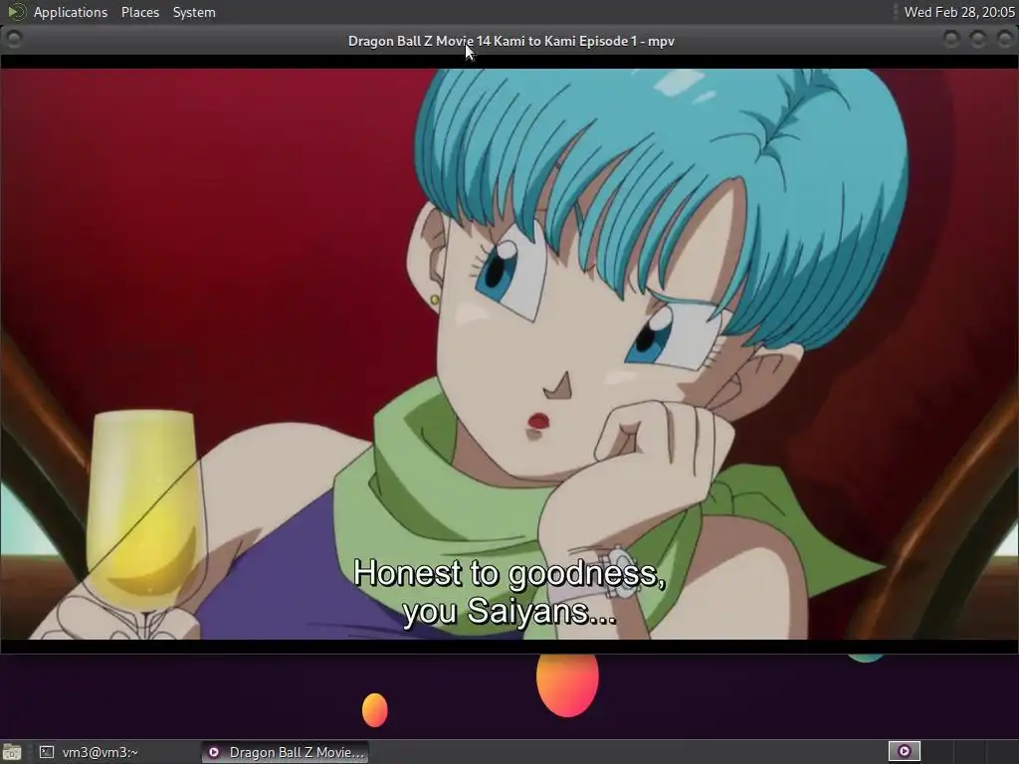The image size is (1019, 764).
Task: Click the mpv window menu button at title bar left
Action: point(14,39)
